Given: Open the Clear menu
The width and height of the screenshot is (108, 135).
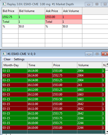Looking at the screenshot, I should click(x=7, y=59).
